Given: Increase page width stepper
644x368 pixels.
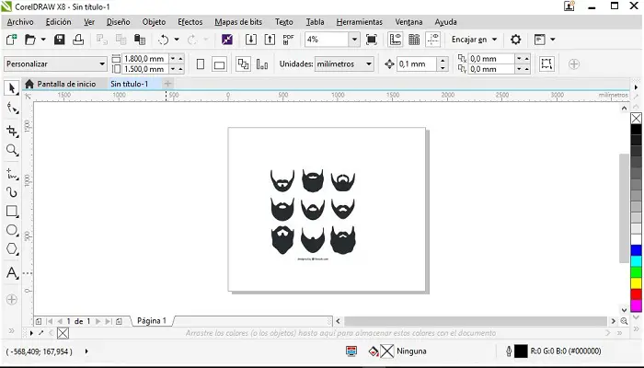Looking at the screenshot, I should [180, 59].
